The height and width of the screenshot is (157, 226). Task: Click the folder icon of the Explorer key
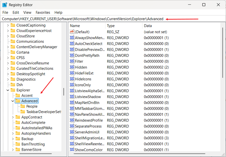pyautogui.click(x=13, y=90)
